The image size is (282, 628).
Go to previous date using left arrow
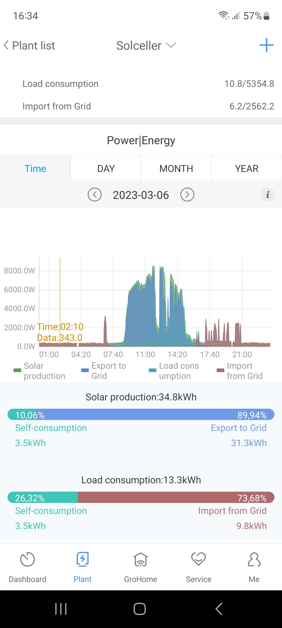(x=95, y=195)
